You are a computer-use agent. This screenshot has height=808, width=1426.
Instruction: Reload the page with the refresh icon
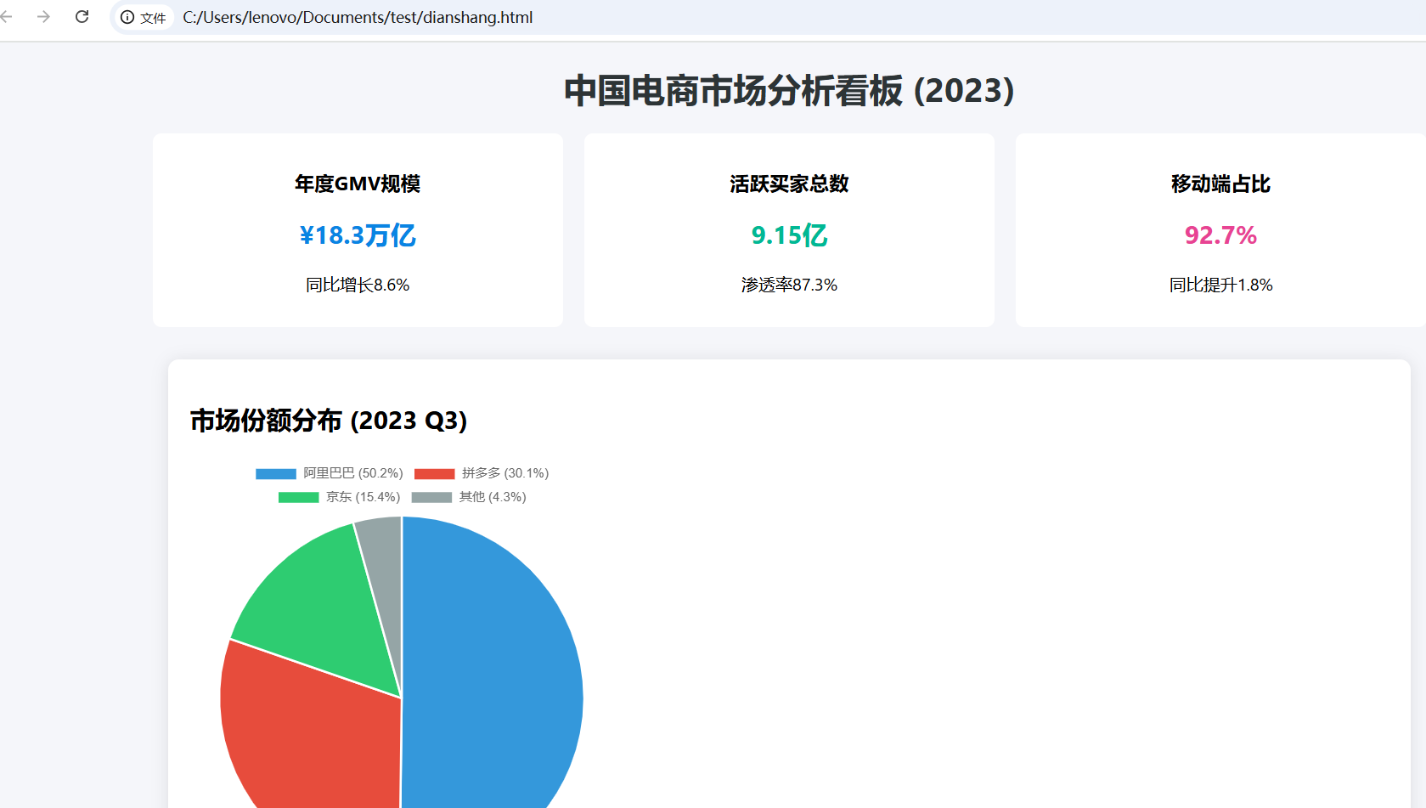click(82, 17)
